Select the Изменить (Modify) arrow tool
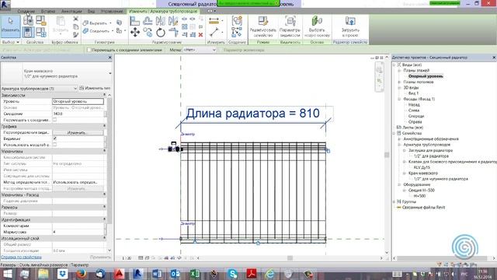 pyautogui.click(x=10, y=26)
